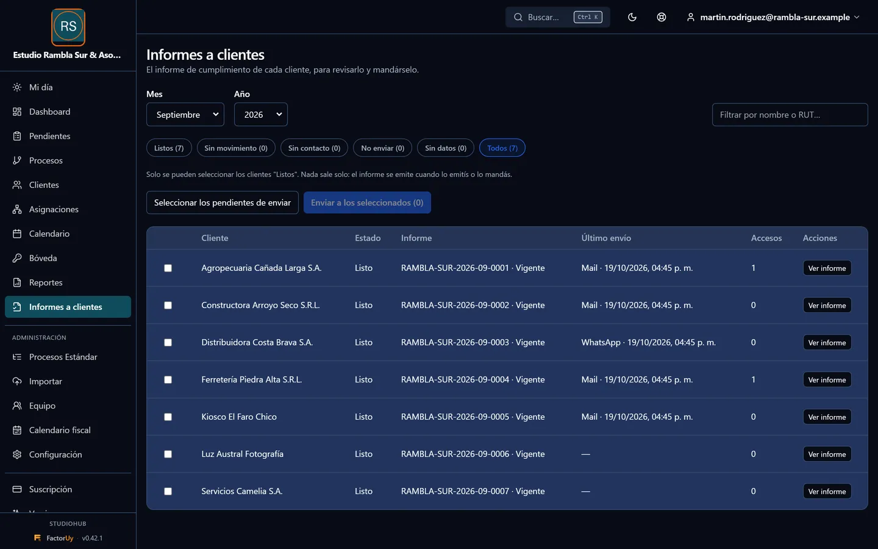Open Procesos branch icon
Image resolution: width=878 pixels, height=549 pixels.
(x=17, y=160)
